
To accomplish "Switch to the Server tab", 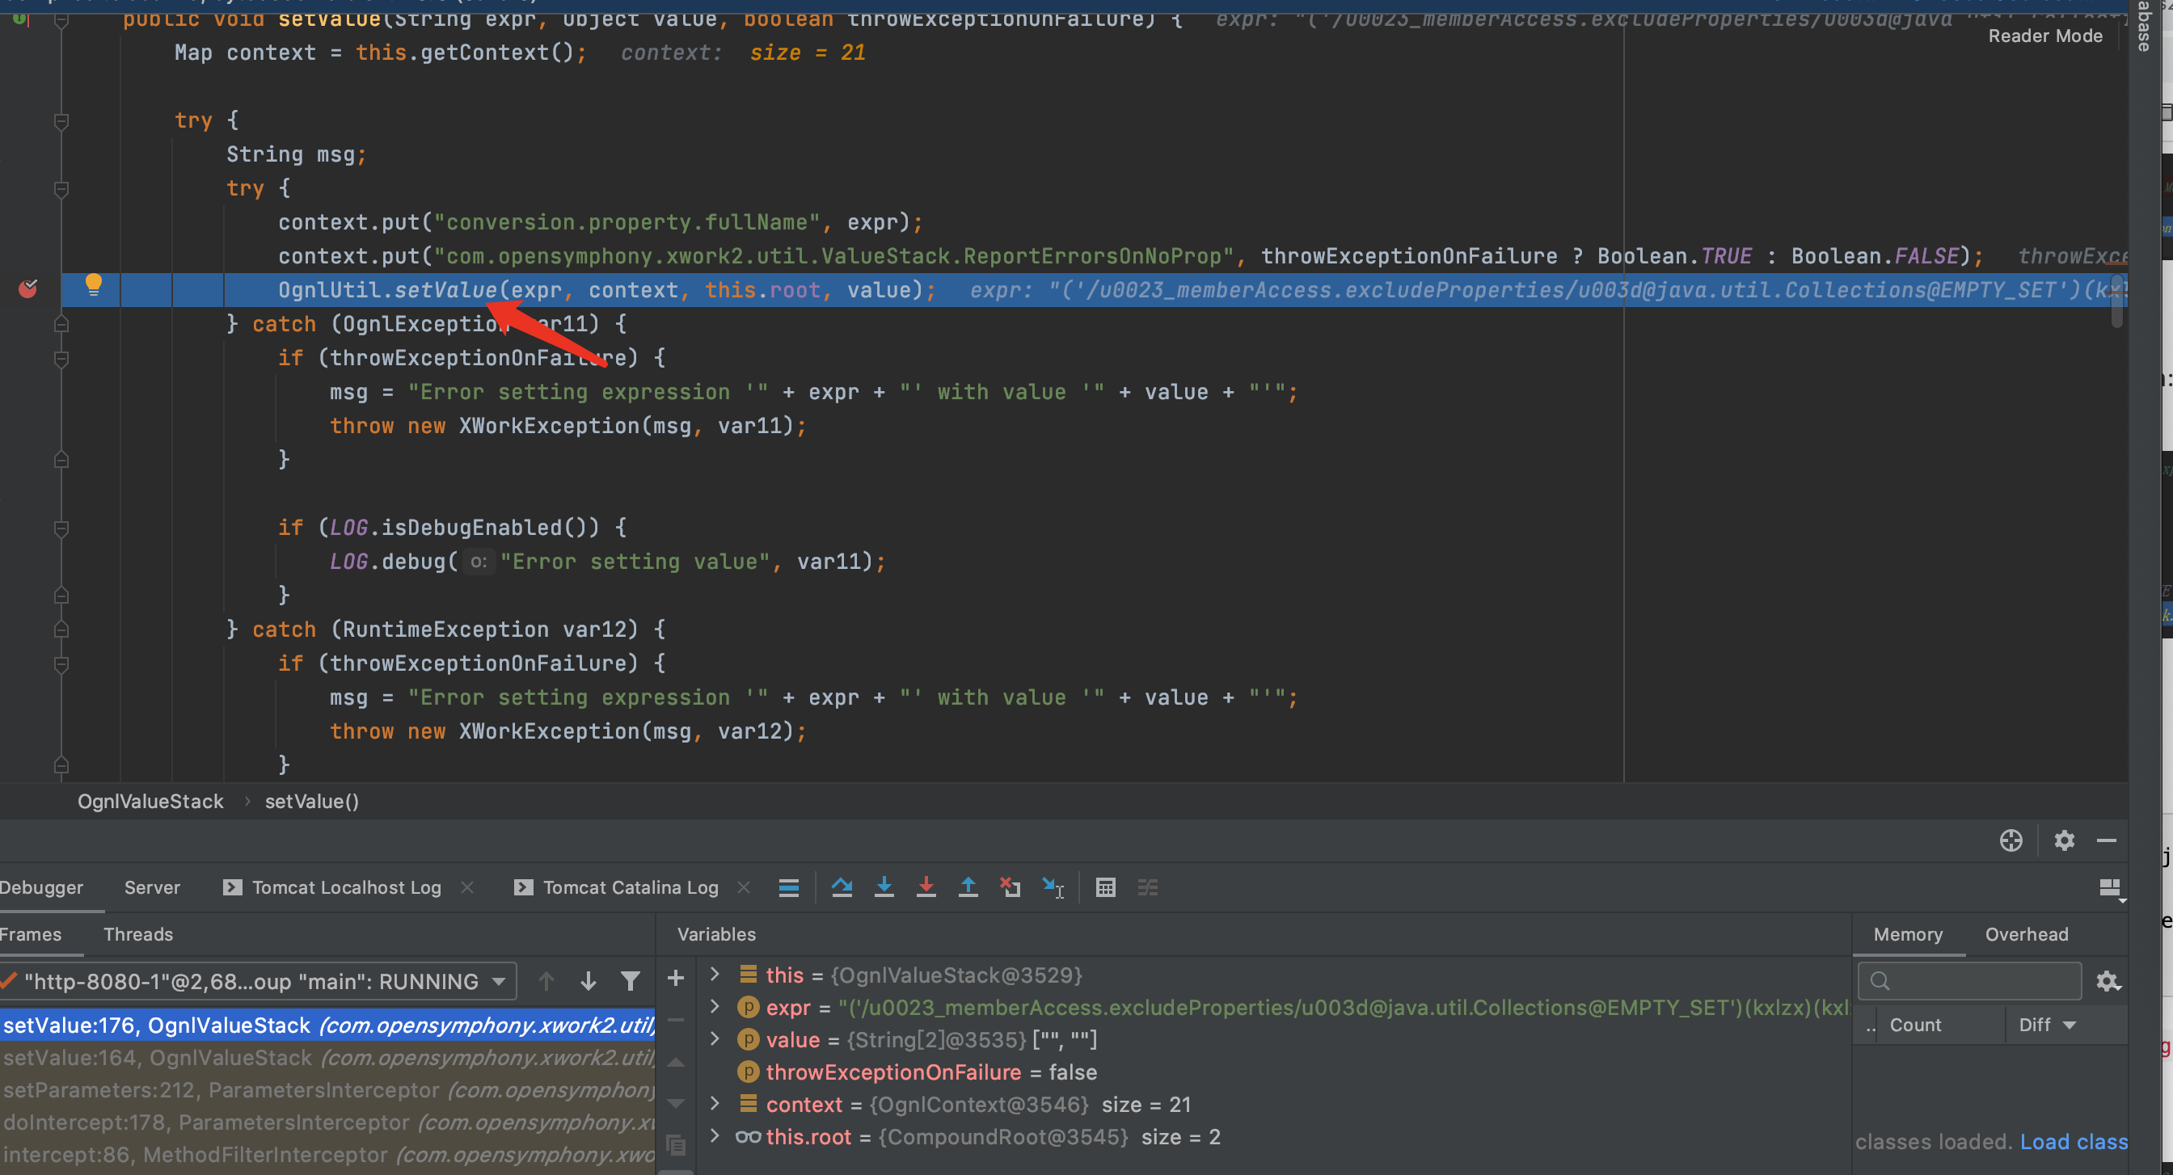I will coord(152,887).
